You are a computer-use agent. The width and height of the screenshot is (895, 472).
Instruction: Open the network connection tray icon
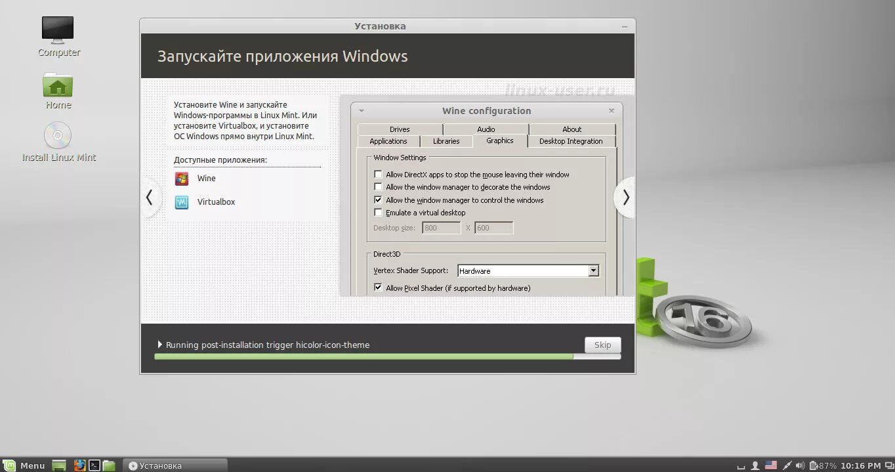[x=787, y=465]
